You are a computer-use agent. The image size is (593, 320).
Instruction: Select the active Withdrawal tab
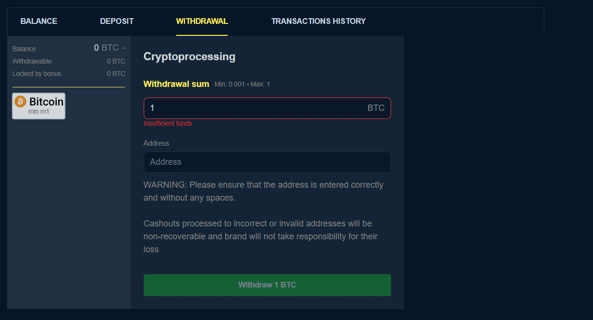[x=201, y=21]
